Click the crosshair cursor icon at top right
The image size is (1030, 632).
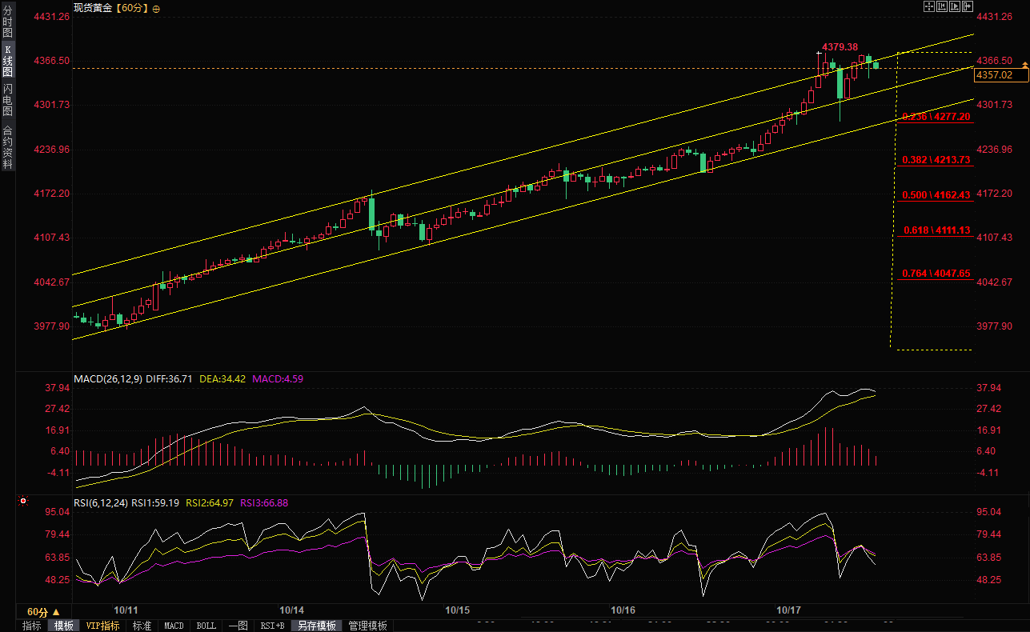coord(930,7)
